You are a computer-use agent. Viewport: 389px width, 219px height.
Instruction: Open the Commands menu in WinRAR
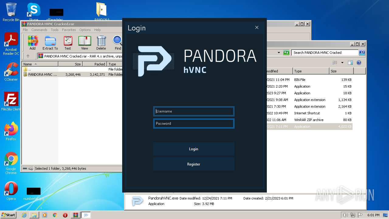[39, 30]
